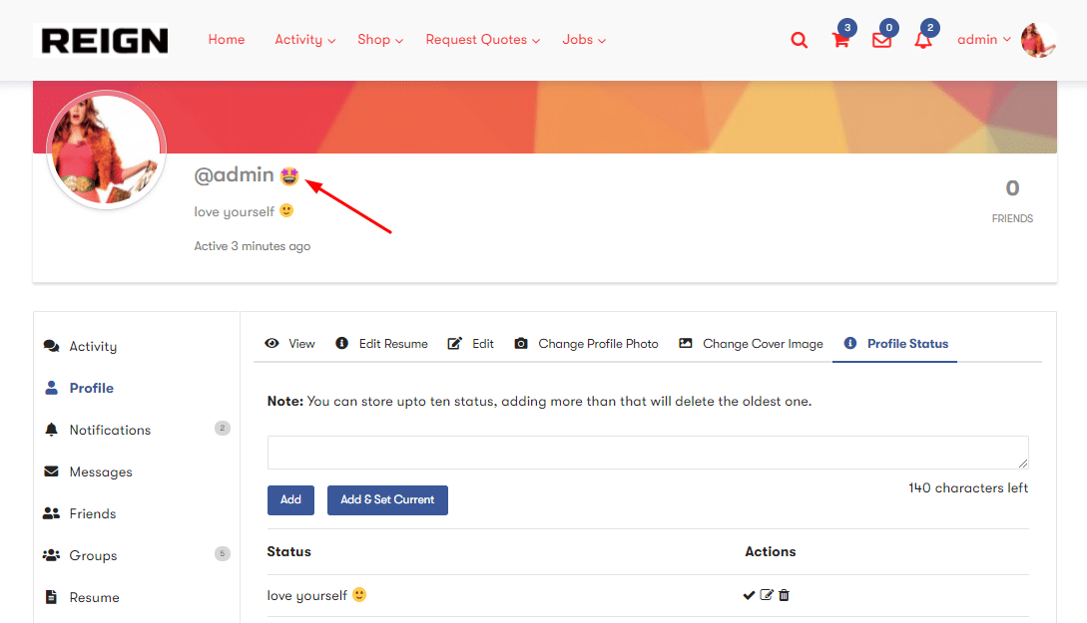Click the Add status button

point(291,499)
